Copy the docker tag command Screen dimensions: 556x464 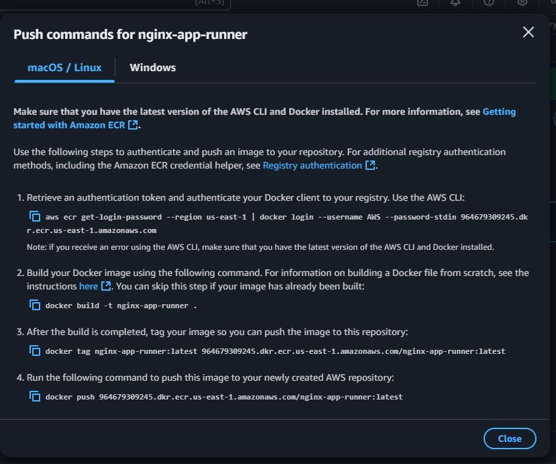tap(34, 351)
